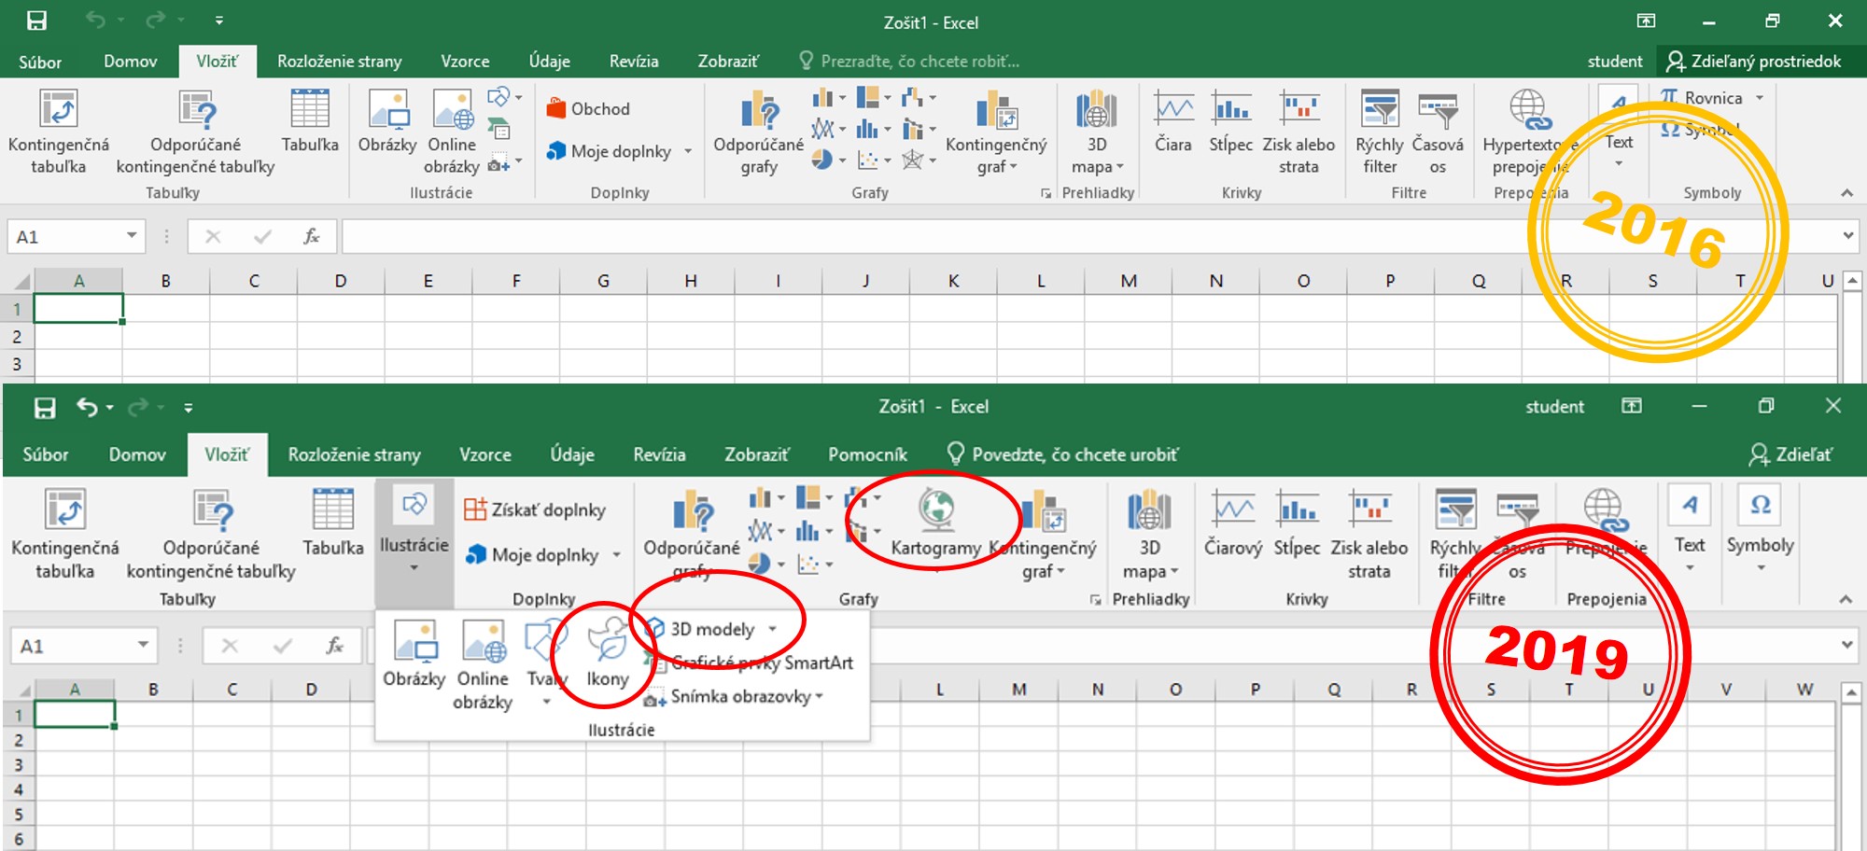Click Odporúčané grafy in top window
Screen dimensions: 1867x851
[759, 133]
